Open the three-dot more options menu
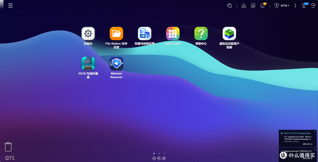The width and height of the screenshot is (318, 162). tap(295, 6)
